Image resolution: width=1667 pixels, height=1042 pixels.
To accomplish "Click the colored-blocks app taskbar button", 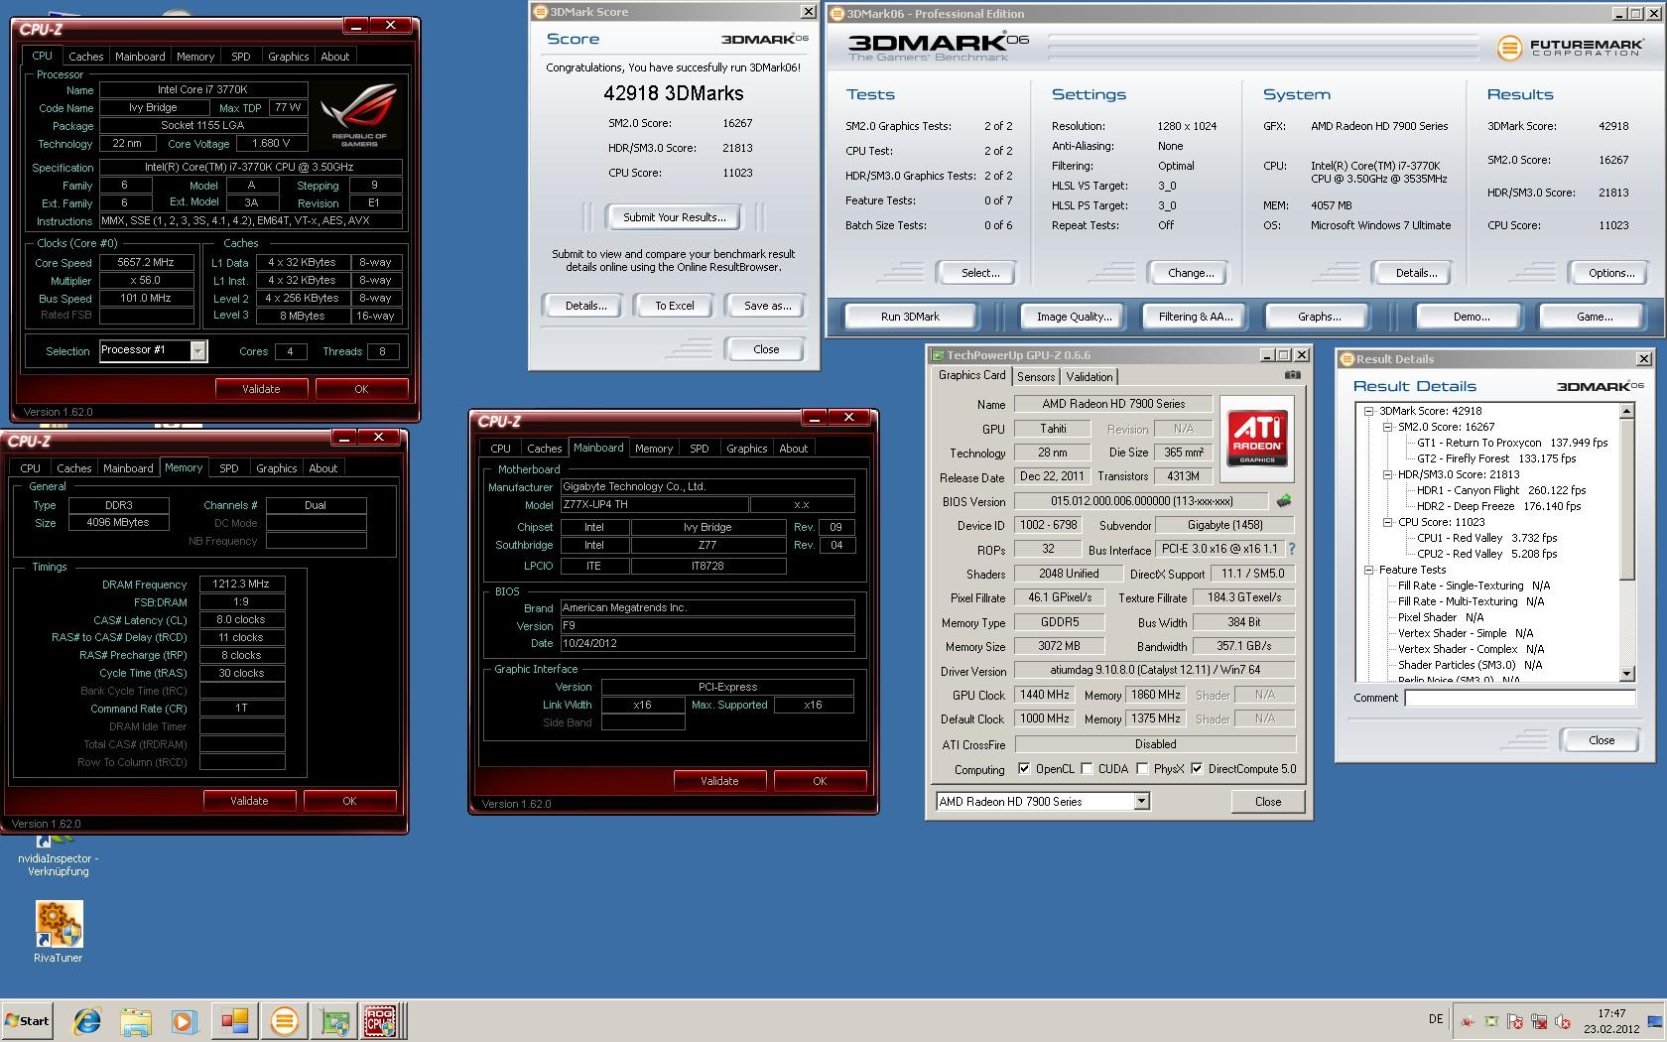I will [235, 1020].
